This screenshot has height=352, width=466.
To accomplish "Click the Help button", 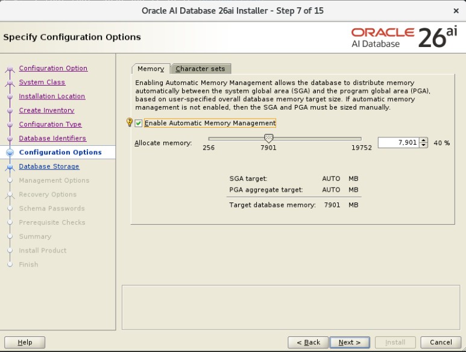I will point(25,342).
